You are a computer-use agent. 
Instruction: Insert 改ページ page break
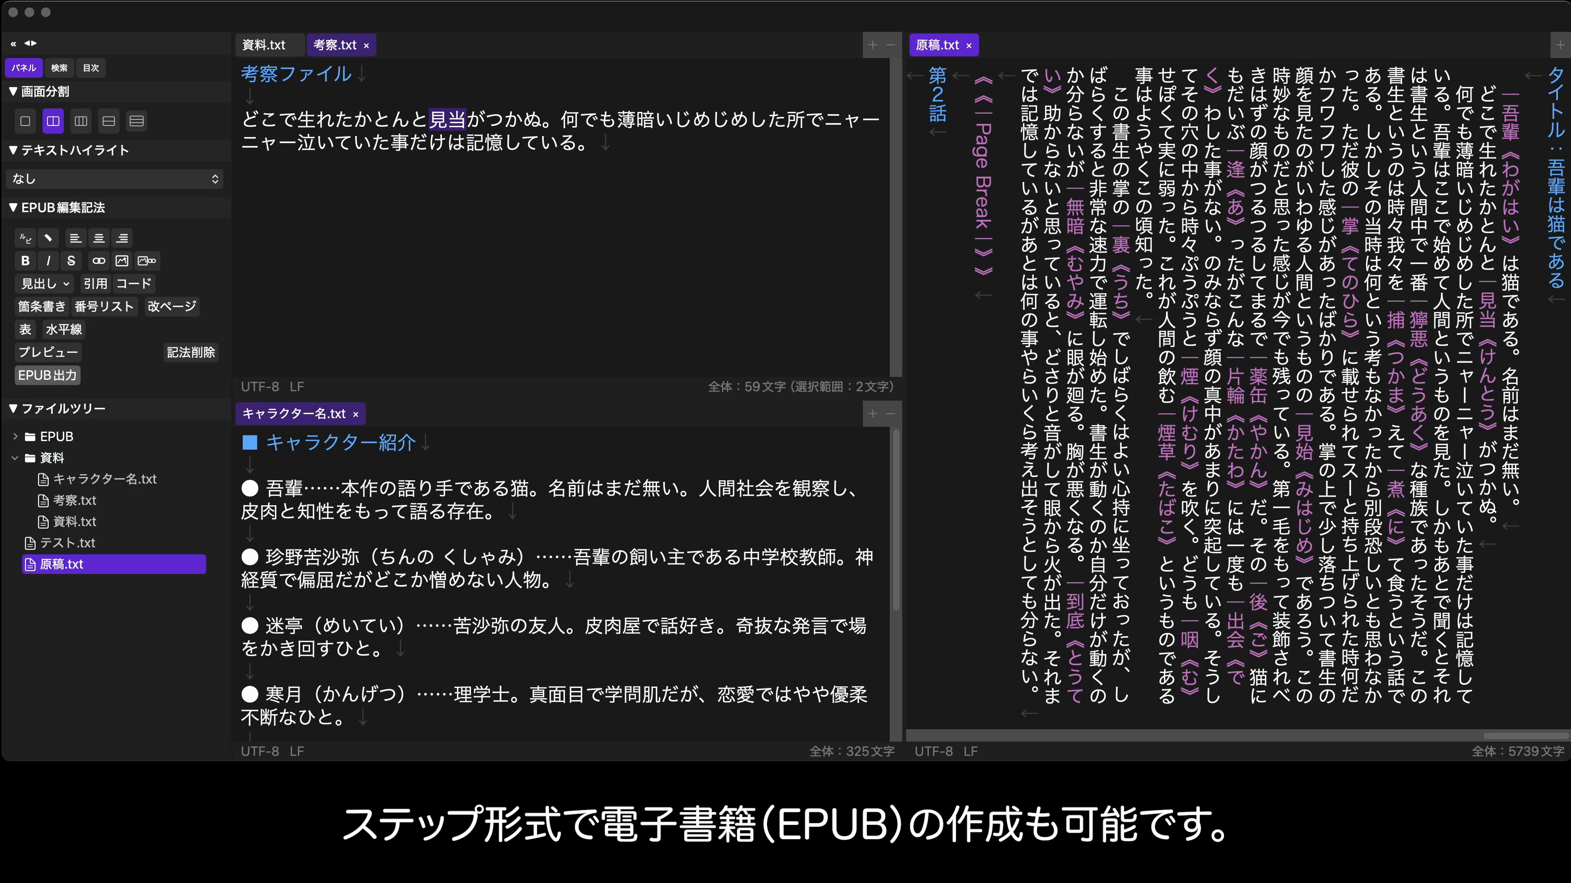pos(172,306)
